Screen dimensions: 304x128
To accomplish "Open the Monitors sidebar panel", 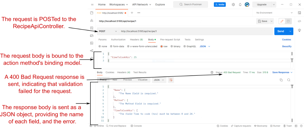I will pyautogui.click(x=92, y=43).
